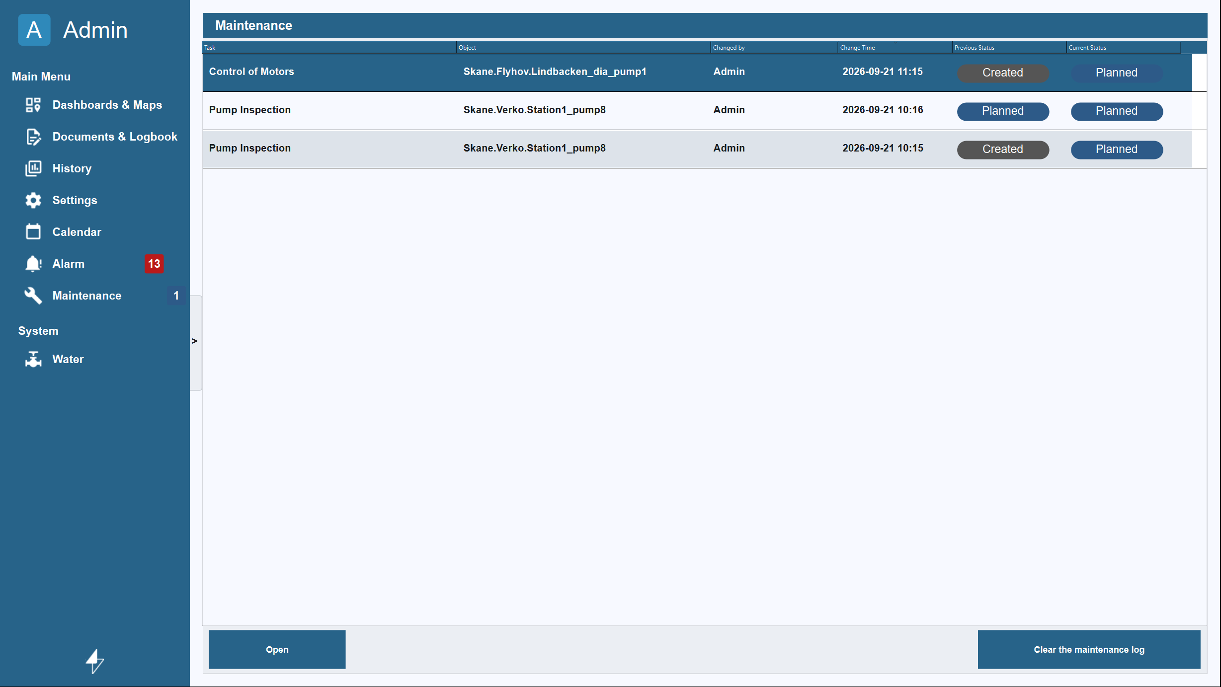Click object Skane.Flyhov.Lindbacken_dia_pump1

click(x=555, y=72)
